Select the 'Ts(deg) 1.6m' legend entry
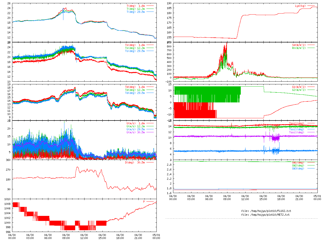The width and height of the screenshot is (322, 241). tap(135, 45)
